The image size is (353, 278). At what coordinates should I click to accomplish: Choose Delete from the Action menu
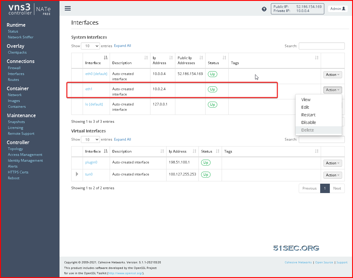click(x=319, y=130)
